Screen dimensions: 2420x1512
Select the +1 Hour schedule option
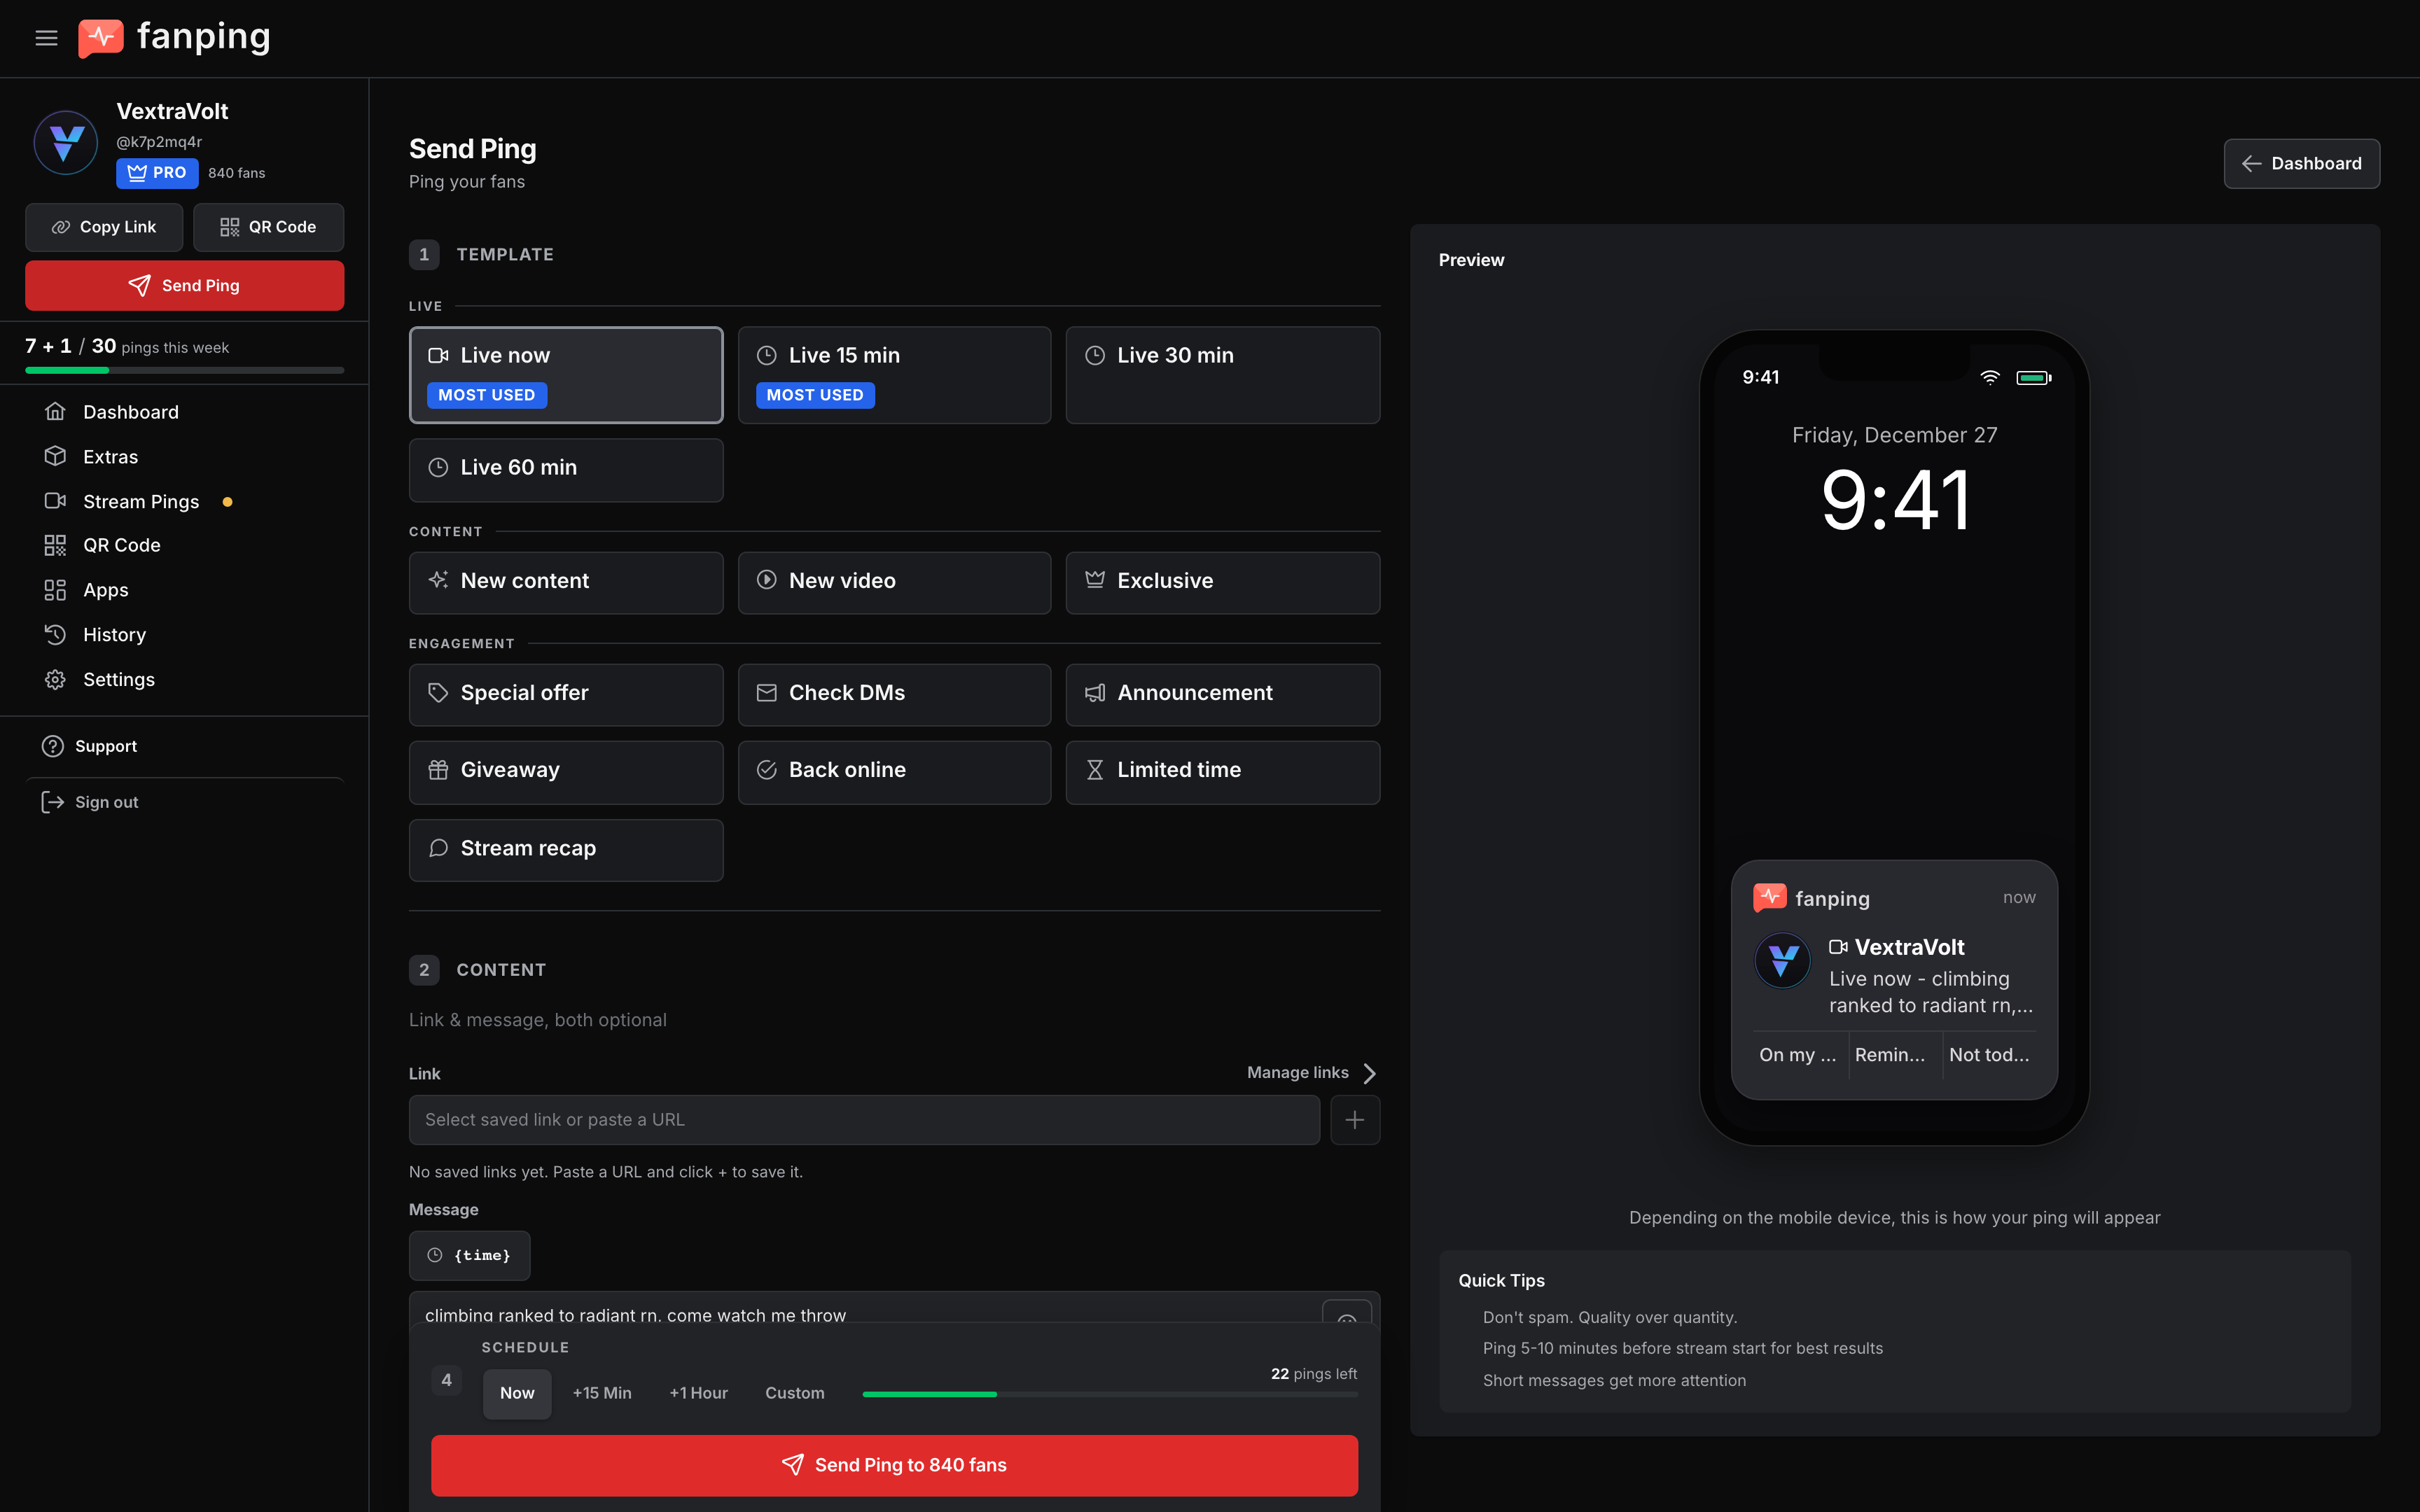[698, 1393]
